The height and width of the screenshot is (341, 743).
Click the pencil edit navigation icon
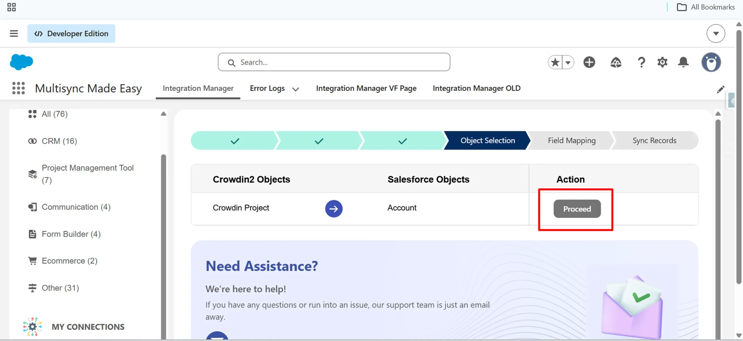coord(720,89)
